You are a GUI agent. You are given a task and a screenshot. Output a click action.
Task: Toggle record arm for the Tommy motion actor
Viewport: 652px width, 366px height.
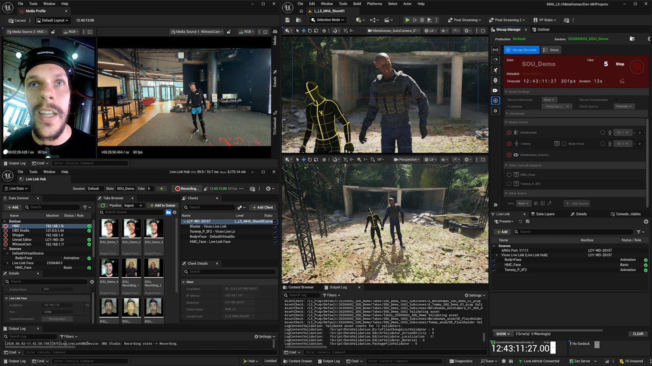[509, 144]
